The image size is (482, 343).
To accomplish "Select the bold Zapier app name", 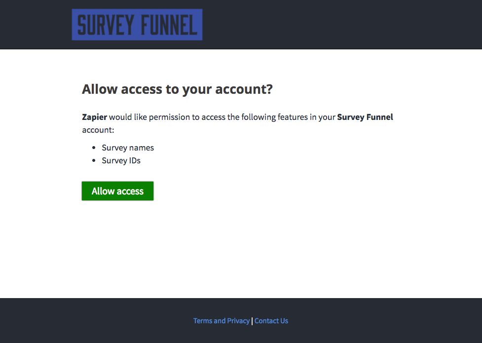I will coord(94,117).
